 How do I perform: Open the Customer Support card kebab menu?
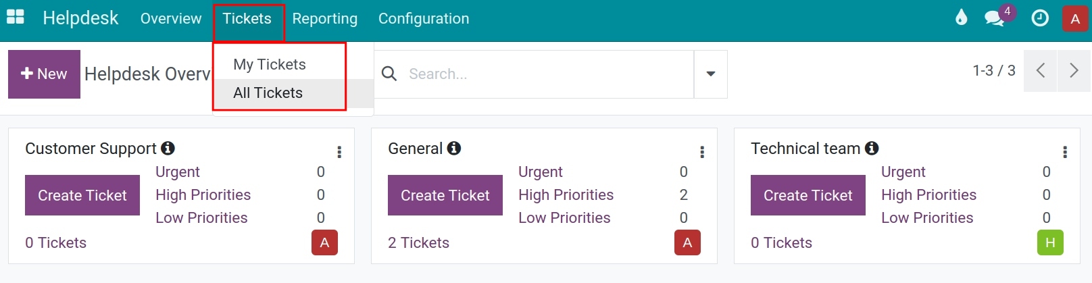tap(339, 152)
